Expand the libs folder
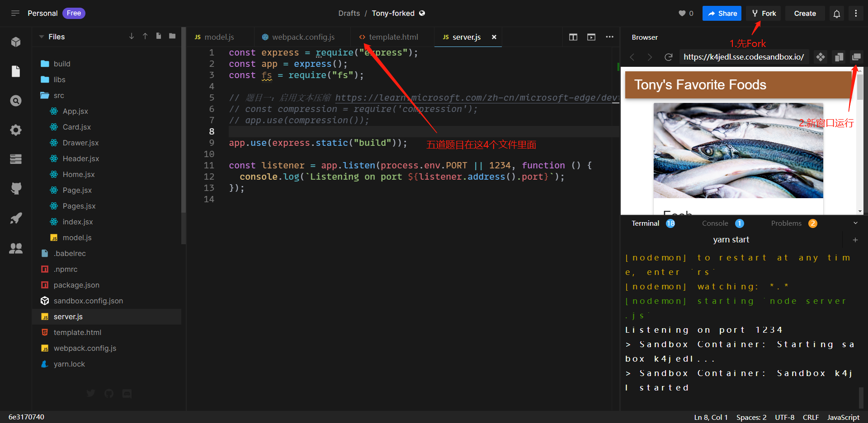 pyautogui.click(x=59, y=79)
